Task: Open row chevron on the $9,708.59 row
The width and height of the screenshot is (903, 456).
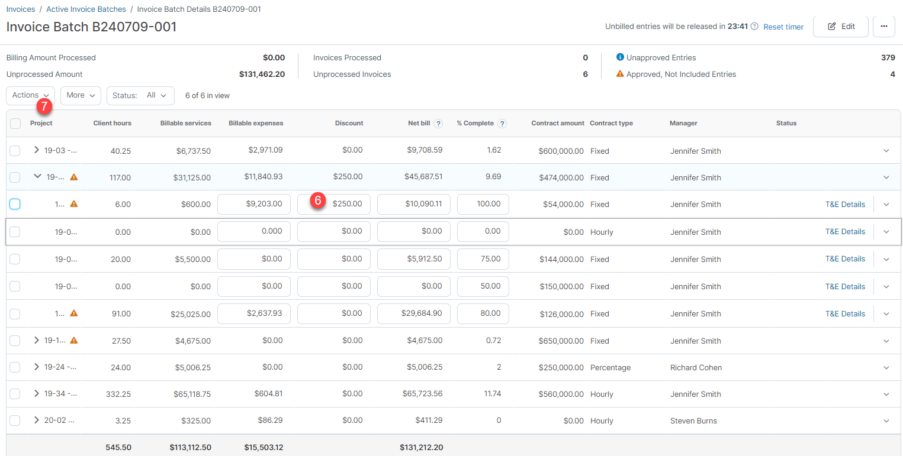Action: [x=886, y=151]
